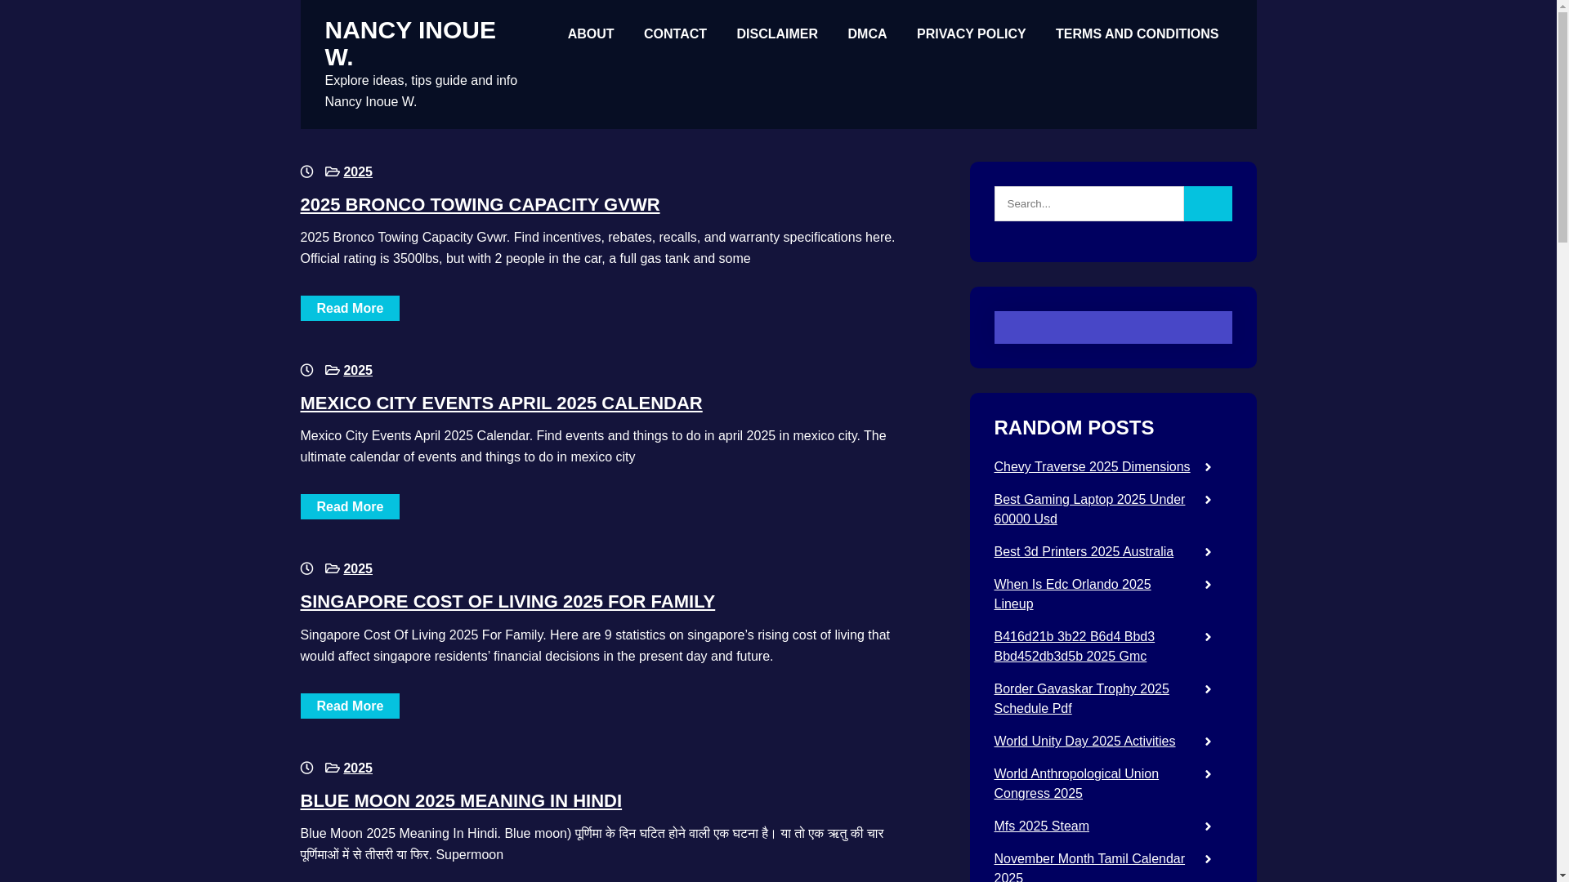Open the Privacy Policy page
The width and height of the screenshot is (1569, 882).
971,34
